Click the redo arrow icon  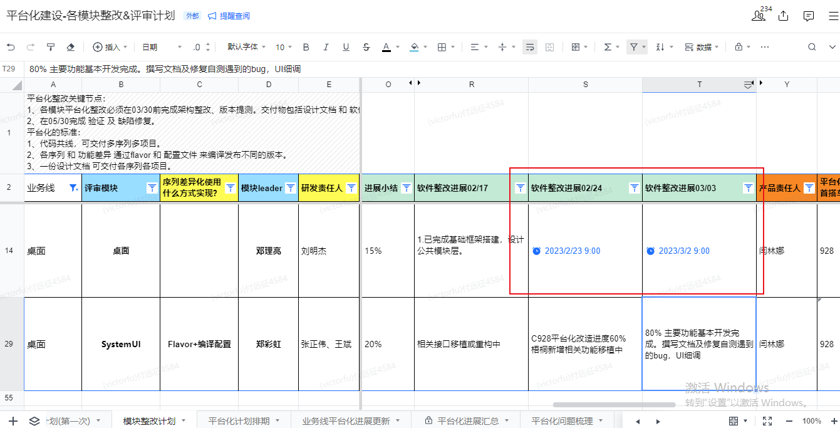[x=31, y=47]
